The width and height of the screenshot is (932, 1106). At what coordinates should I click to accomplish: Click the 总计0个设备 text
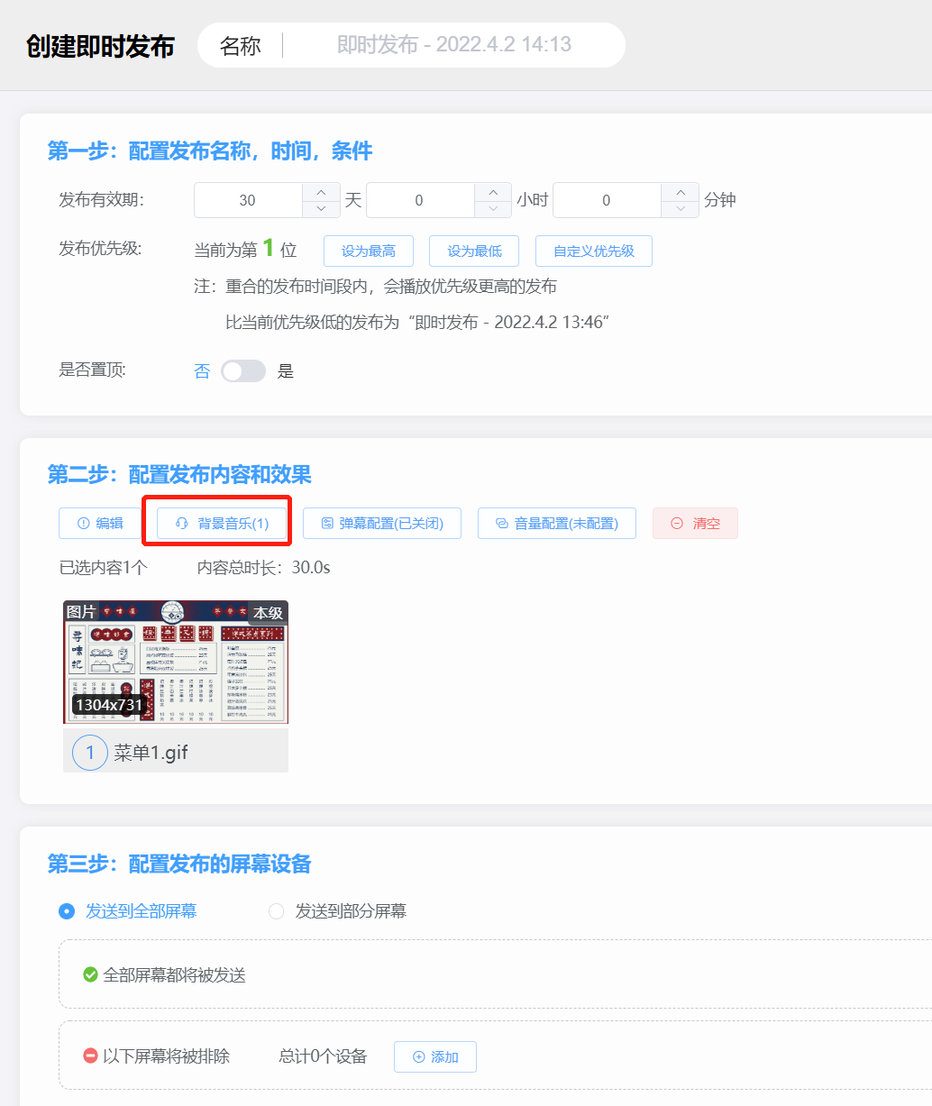coord(323,1056)
